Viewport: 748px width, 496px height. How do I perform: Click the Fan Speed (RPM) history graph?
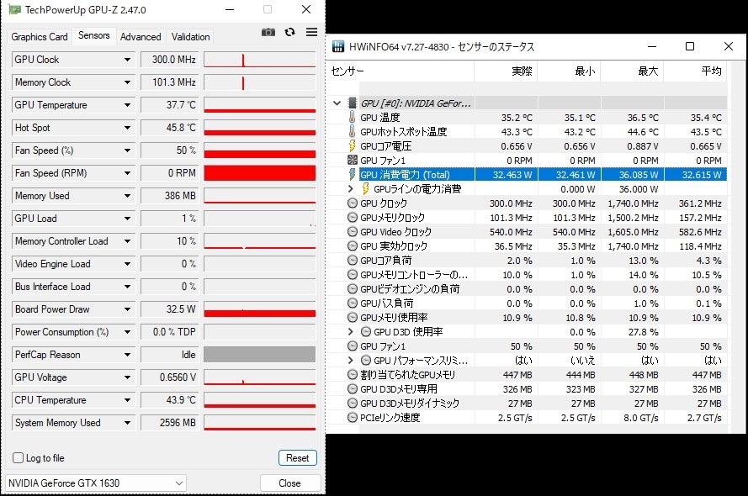[x=259, y=173]
